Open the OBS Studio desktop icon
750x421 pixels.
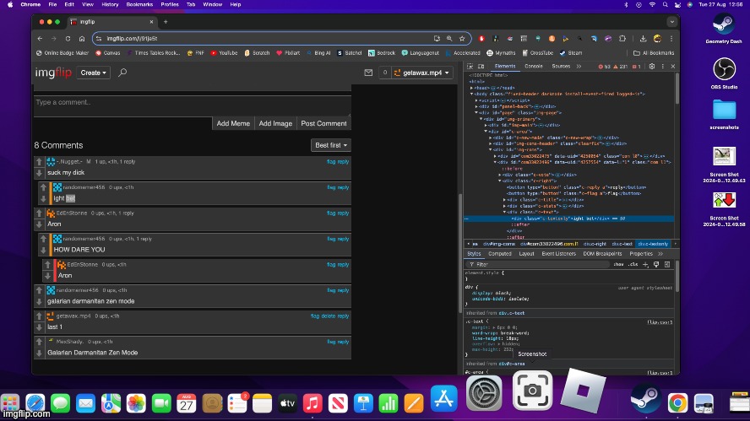(724, 73)
